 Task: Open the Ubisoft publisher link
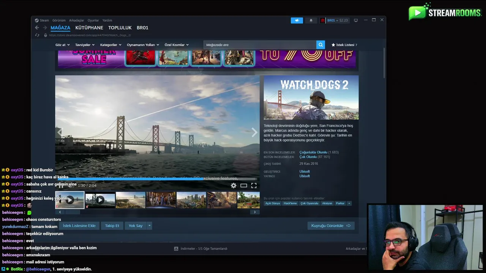pos(305,176)
